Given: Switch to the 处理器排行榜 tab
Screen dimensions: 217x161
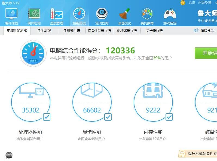Looking at the screenshot, I should tap(127, 31).
